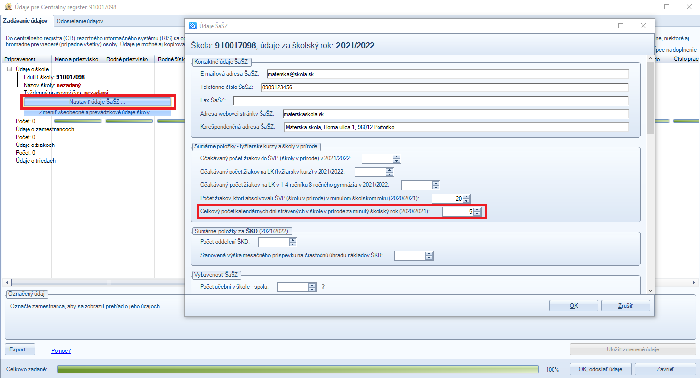This screenshot has width=700, height=378.
Task: Click the Export button
Action: 20,349
